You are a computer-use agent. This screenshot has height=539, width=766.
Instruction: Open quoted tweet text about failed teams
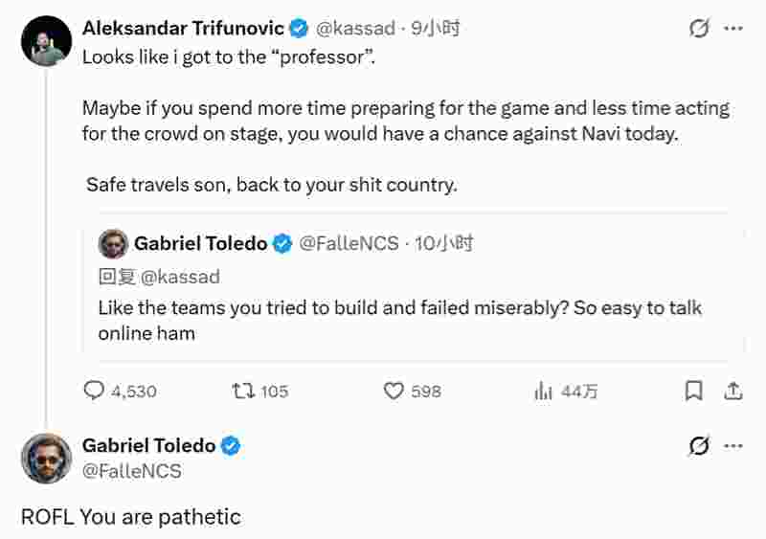tap(399, 320)
